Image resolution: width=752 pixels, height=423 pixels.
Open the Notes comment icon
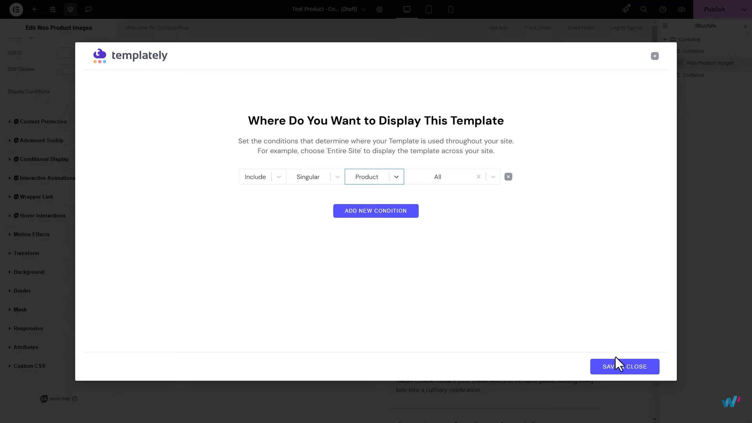coord(89,9)
